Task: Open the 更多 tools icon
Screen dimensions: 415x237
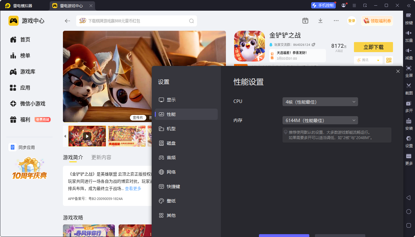Action: (409, 156)
